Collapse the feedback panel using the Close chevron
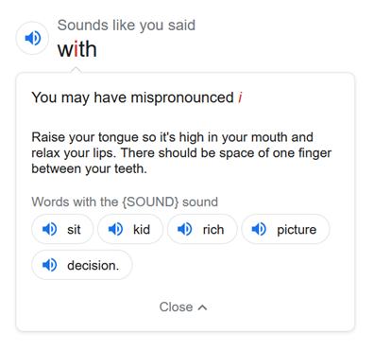374x351 pixels. (x=202, y=307)
